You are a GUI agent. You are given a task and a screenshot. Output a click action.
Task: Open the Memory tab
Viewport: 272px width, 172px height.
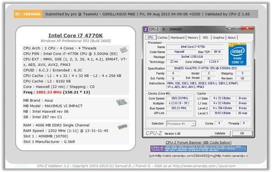(x=193, y=38)
